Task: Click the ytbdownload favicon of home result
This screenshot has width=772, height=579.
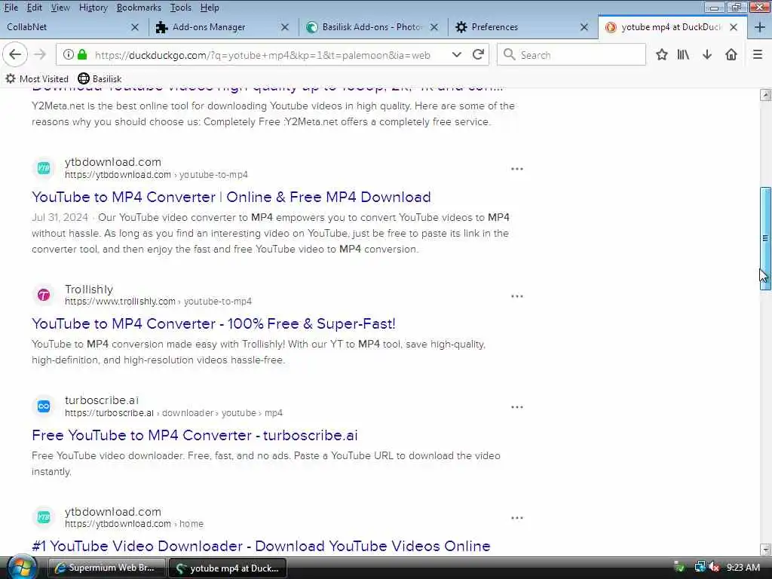Action: pyautogui.click(x=44, y=517)
